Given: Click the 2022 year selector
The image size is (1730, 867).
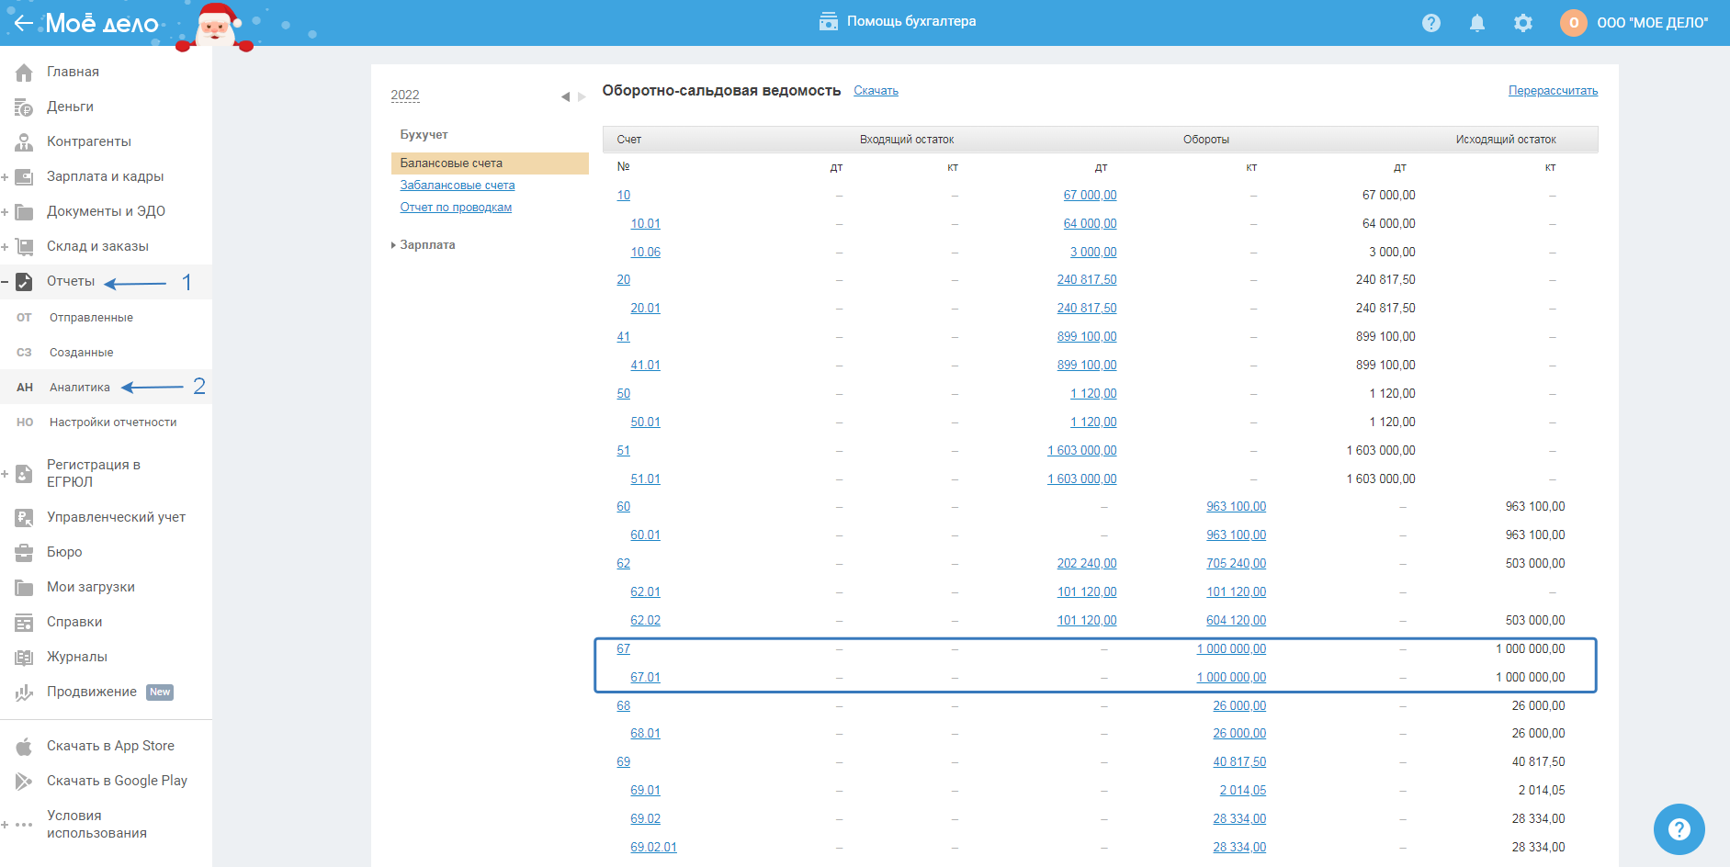Looking at the screenshot, I should pos(405,96).
